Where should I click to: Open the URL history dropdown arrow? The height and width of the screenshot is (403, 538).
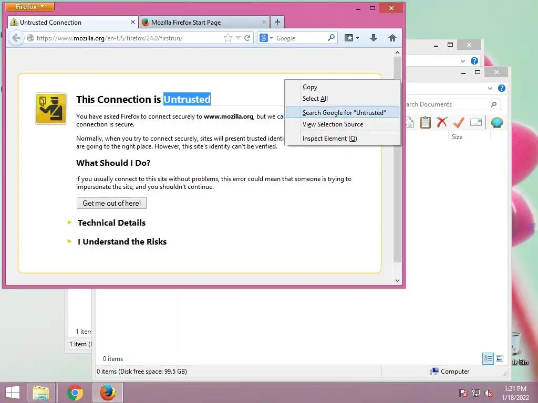click(x=238, y=38)
